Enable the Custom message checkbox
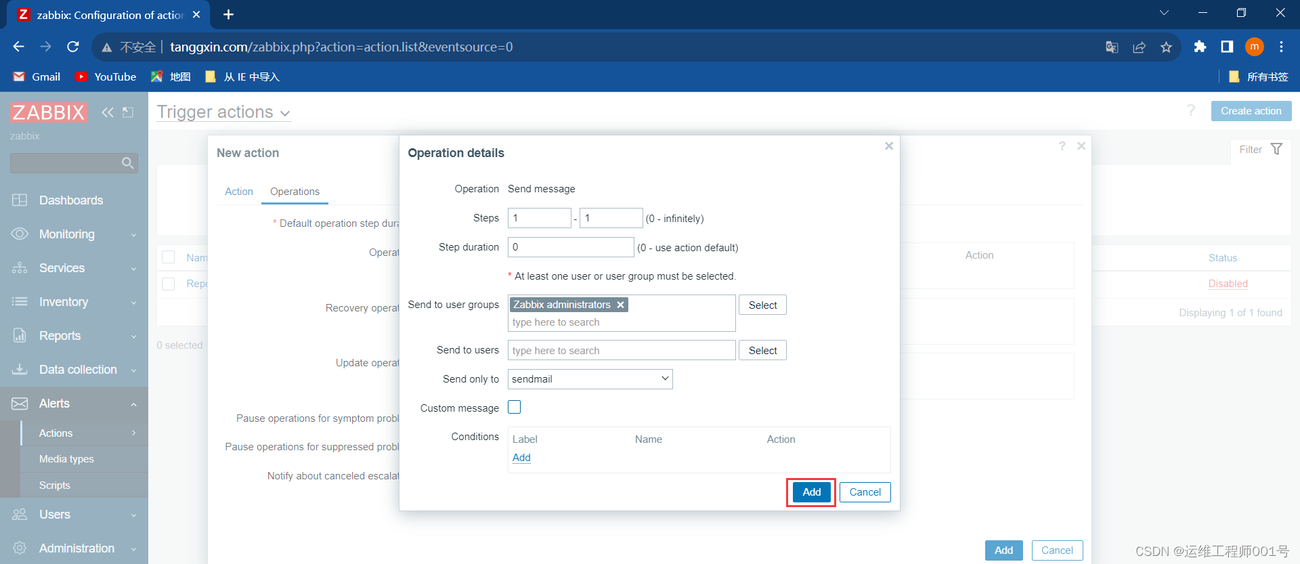Screen dimensions: 1300x564 515,407
